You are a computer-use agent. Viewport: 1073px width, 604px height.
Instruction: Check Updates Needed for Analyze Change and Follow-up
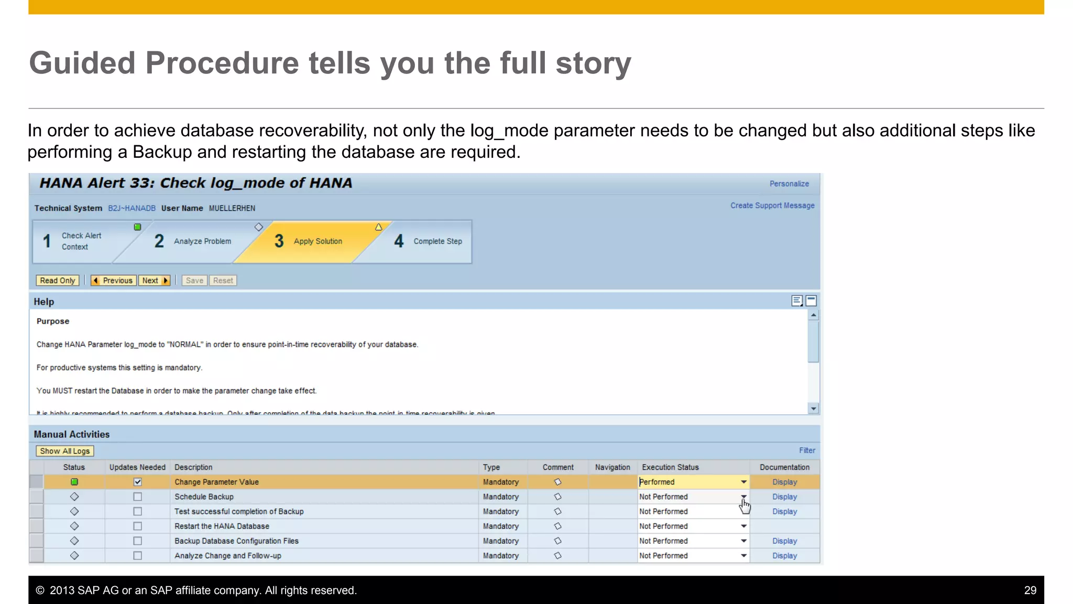tap(137, 555)
